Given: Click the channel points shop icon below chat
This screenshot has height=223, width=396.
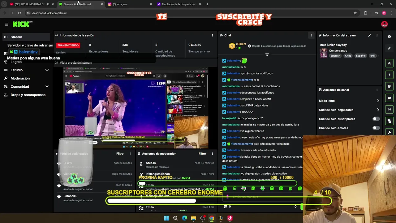Looking at the screenshot, I should pyautogui.click(x=226, y=207).
